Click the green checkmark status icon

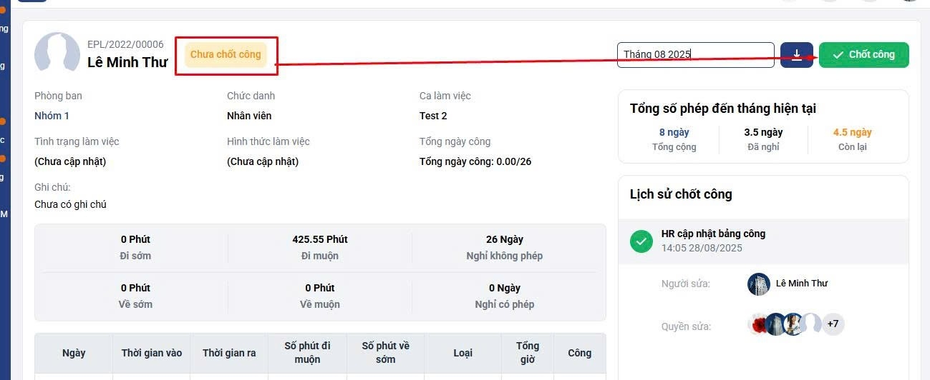click(x=641, y=241)
